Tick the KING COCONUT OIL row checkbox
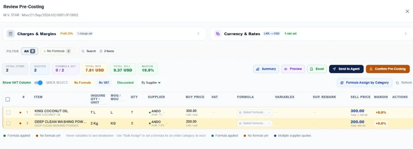The height and width of the screenshot is (149, 413). (8, 113)
